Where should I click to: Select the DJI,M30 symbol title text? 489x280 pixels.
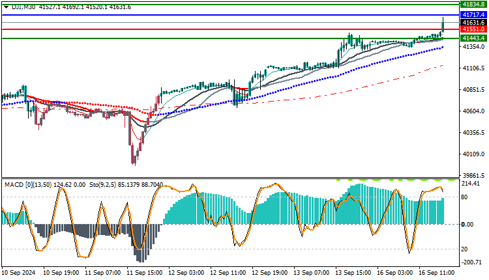23,7
